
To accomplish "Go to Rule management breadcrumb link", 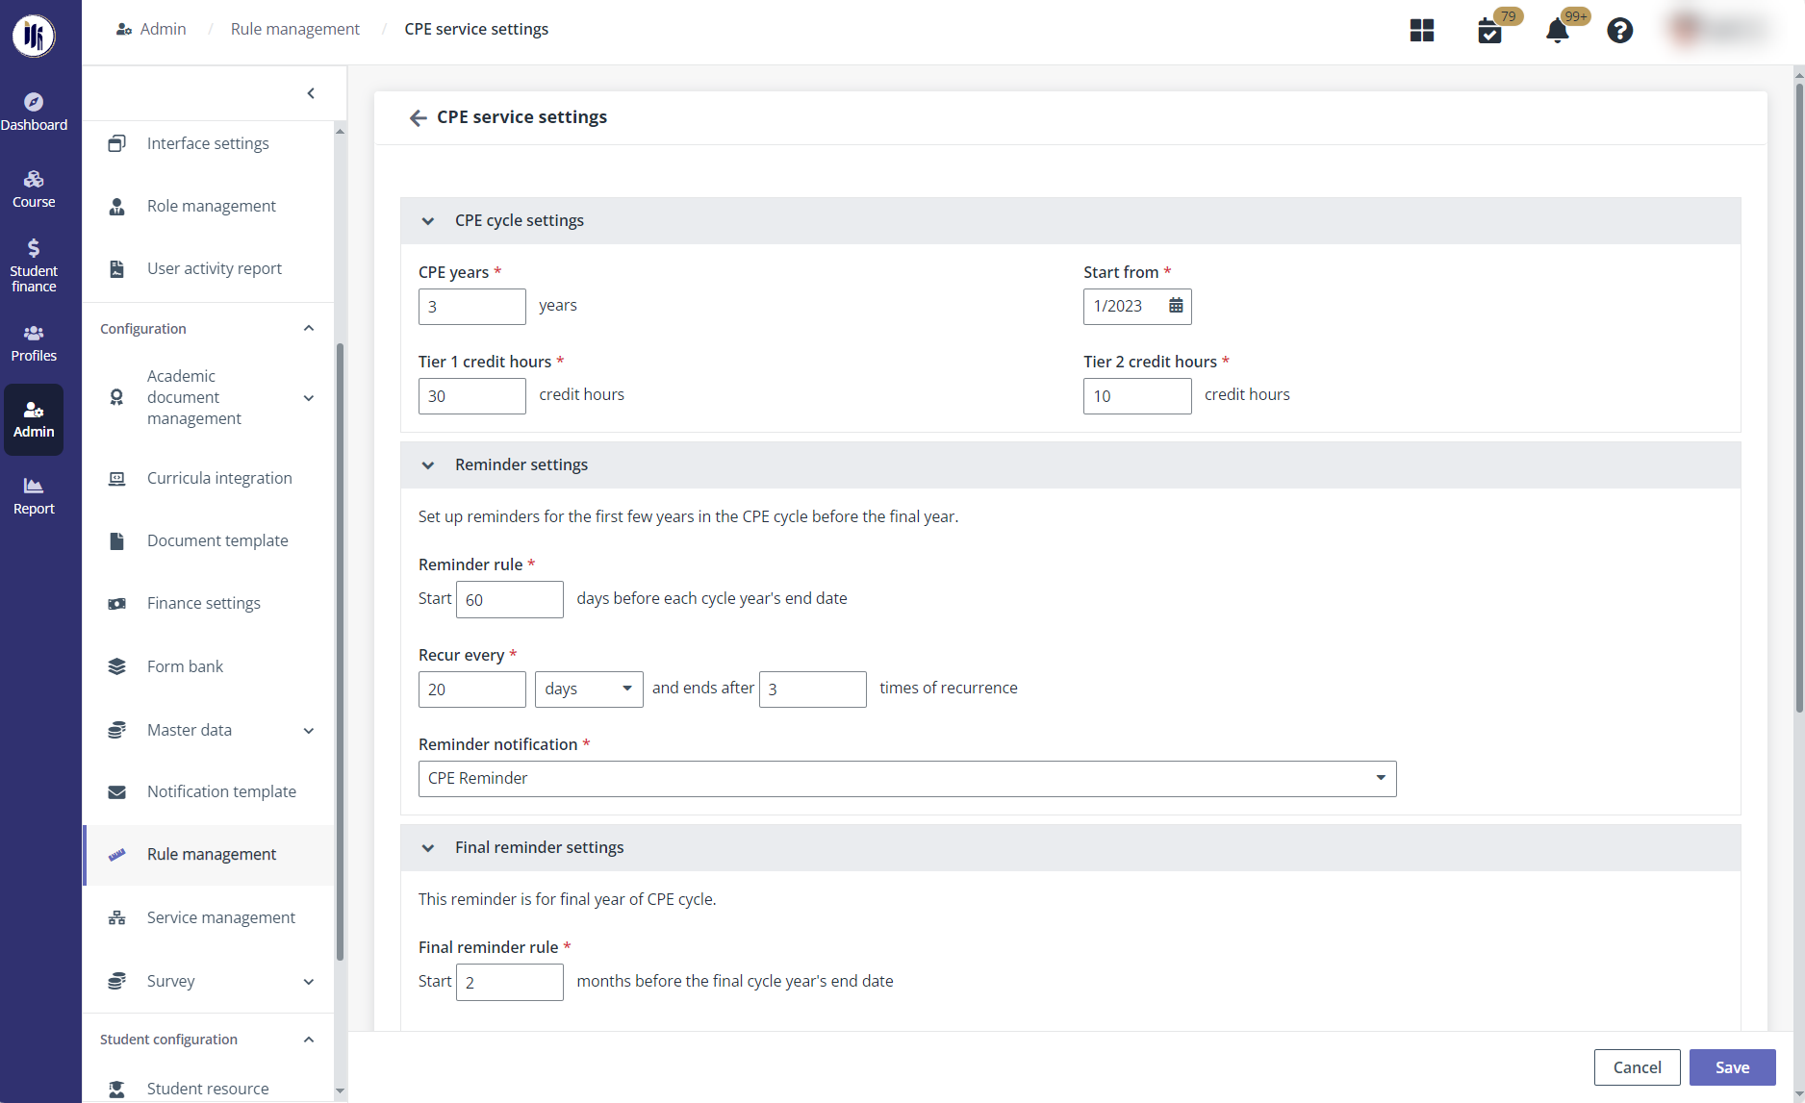I will 294,29.
